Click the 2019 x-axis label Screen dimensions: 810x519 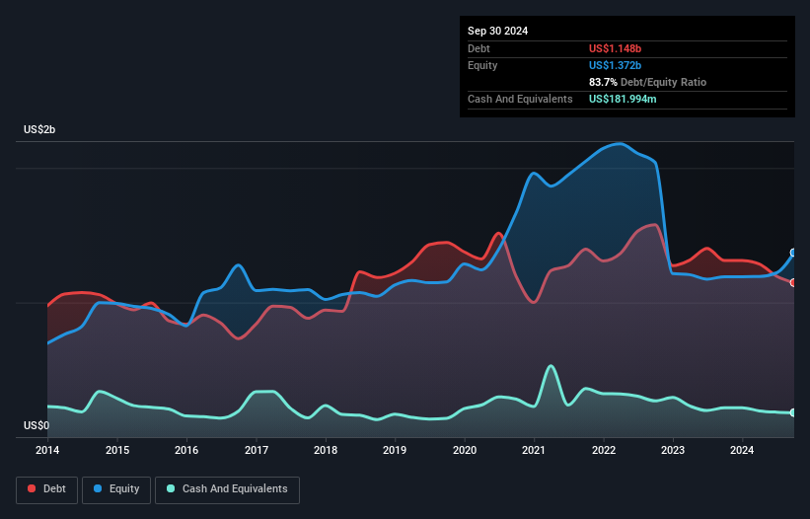pyautogui.click(x=395, y=450)
